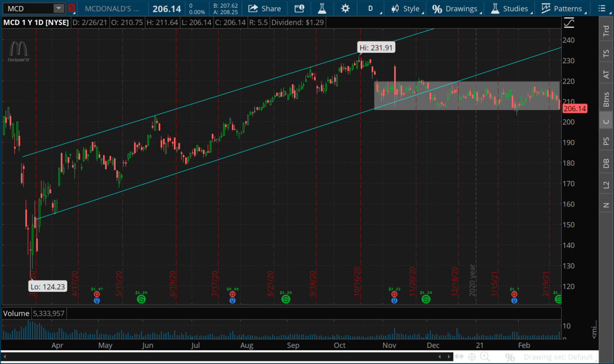Click the gray consolidation rectangle drawing

point(468,96)
